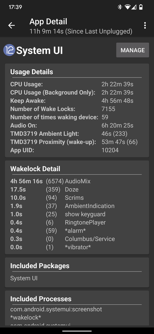Tap com.android.systemui:screenshot process entry

[56, 309]
